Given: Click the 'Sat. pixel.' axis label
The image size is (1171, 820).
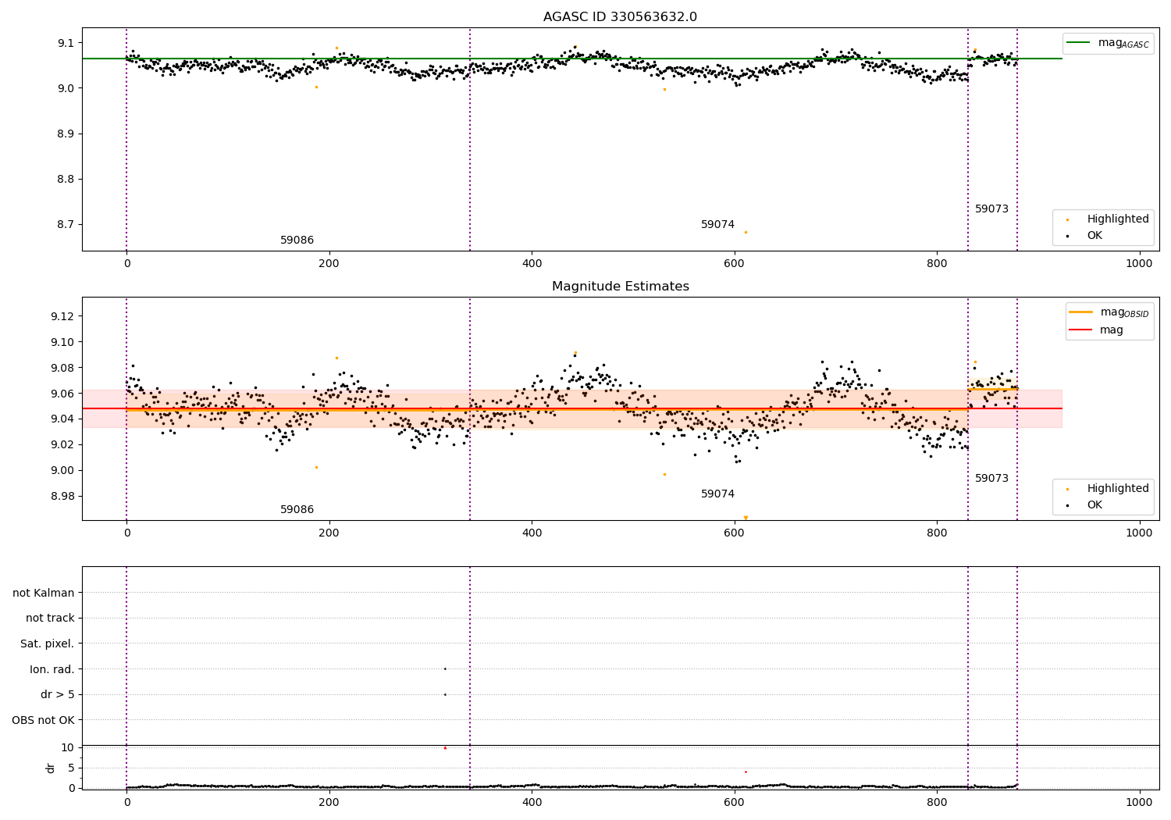Looking at the screenshot, I should 48,644.
